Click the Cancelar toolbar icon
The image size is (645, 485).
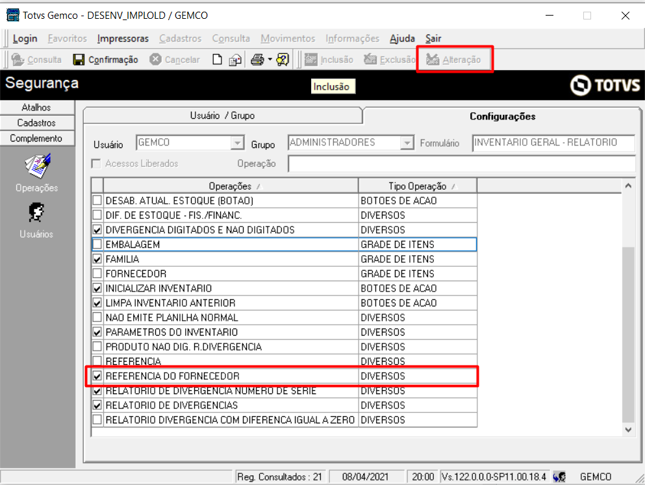click(x=155, y=59)
